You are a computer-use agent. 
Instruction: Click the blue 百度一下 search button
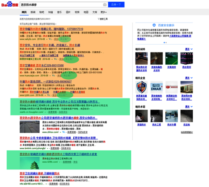pyautogui.click(x=116, y=5)
